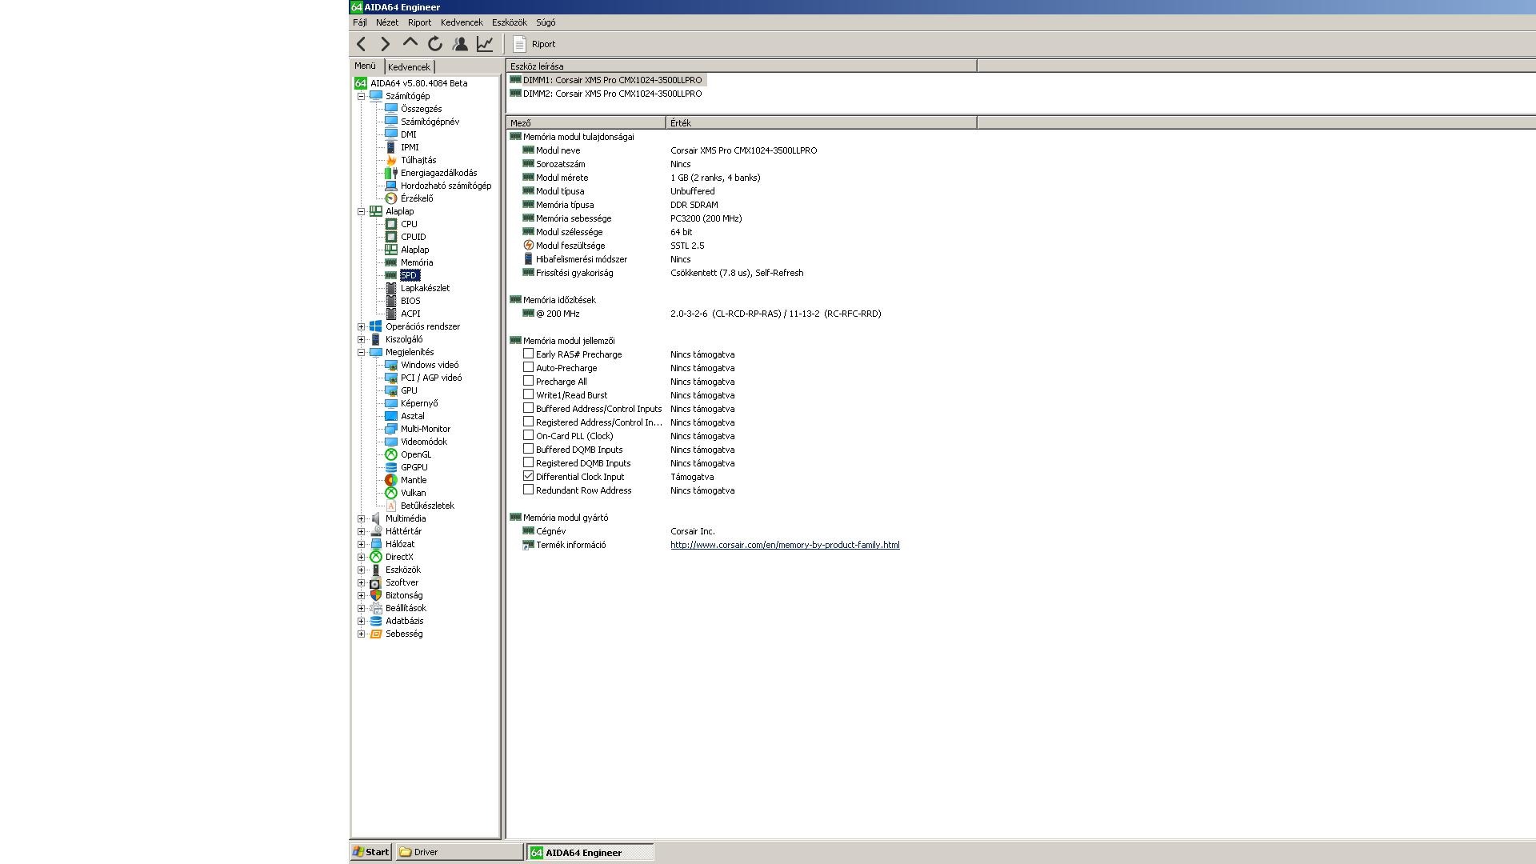Click the Refresh toolbar icon
This screenshot has height=864, width=1536.
click(x=435, y=44)
